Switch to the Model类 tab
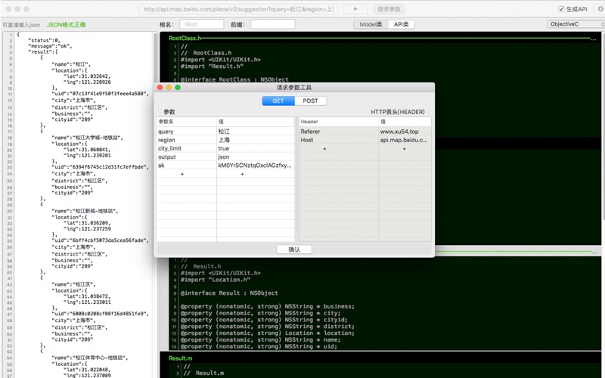 [371, 24]
